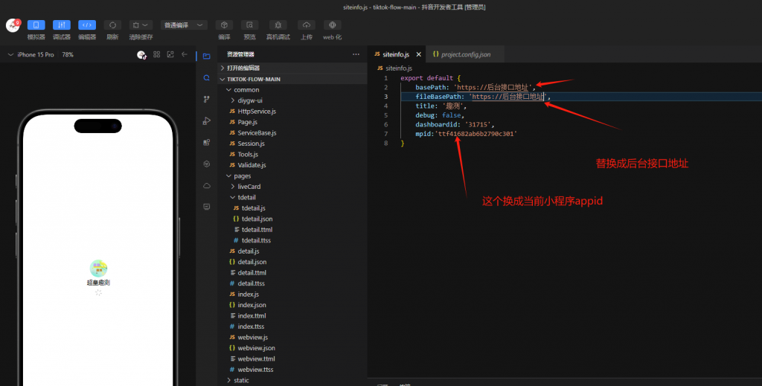The image size is (762, 386).
Task: Toggle the editor (编辑器) panel button
Action: pyautogui.click(x=87, y=25)
